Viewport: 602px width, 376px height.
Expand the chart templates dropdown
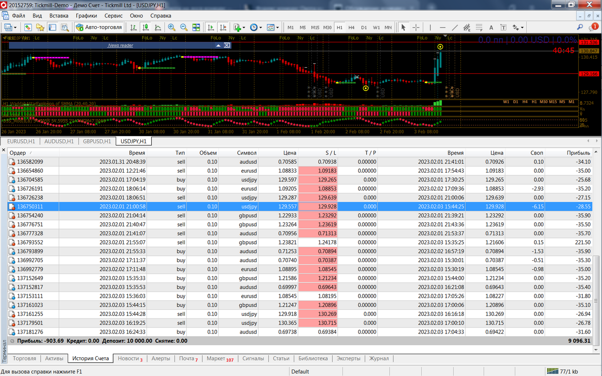(x=277, y=28)
